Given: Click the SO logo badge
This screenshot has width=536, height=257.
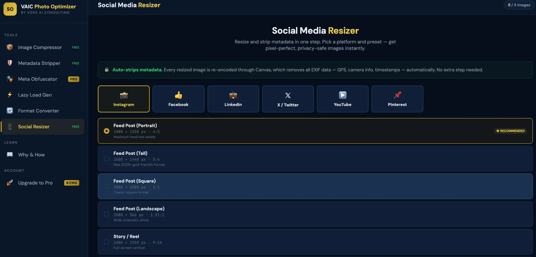Looking at the screenshot, I should 10,9.
